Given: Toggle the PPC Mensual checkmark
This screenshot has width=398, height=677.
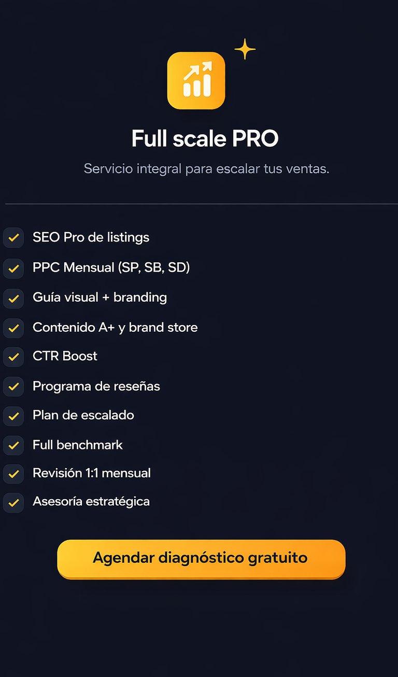Looking at the screenshot, I should pyautogui.click(x=13, y=269).
